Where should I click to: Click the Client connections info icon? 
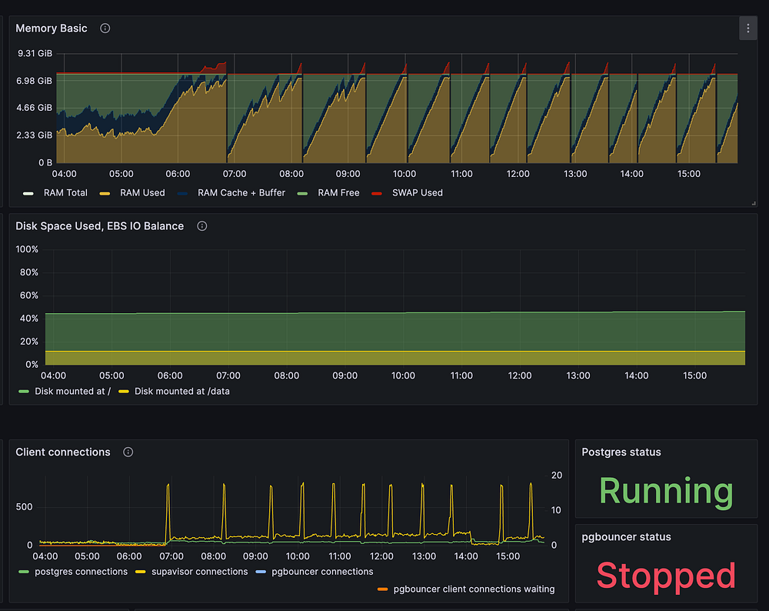pos(128,452)
